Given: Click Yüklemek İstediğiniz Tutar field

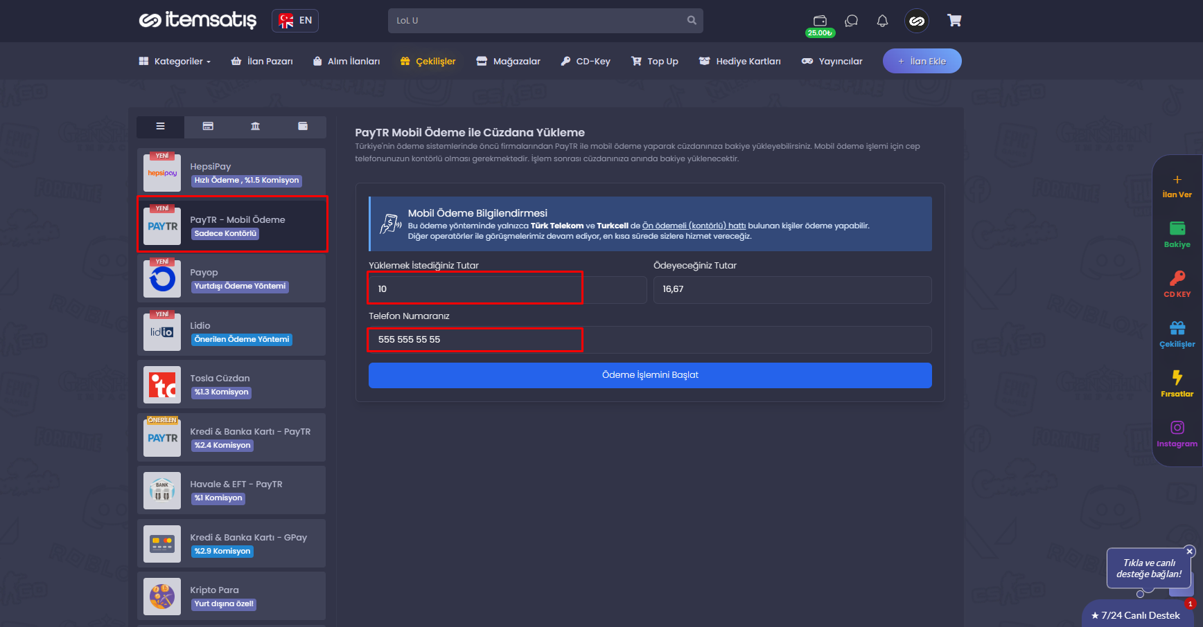Looking at the screenshot, I should pos(507,289).
